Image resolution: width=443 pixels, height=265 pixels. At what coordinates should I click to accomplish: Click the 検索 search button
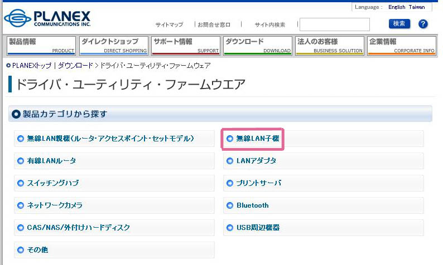coord(399,24)
